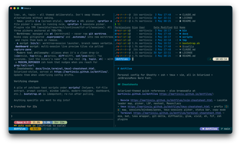
Task: Click the bold Terminal label in the README
Action: pyautogui.click(x=126, y=113)
